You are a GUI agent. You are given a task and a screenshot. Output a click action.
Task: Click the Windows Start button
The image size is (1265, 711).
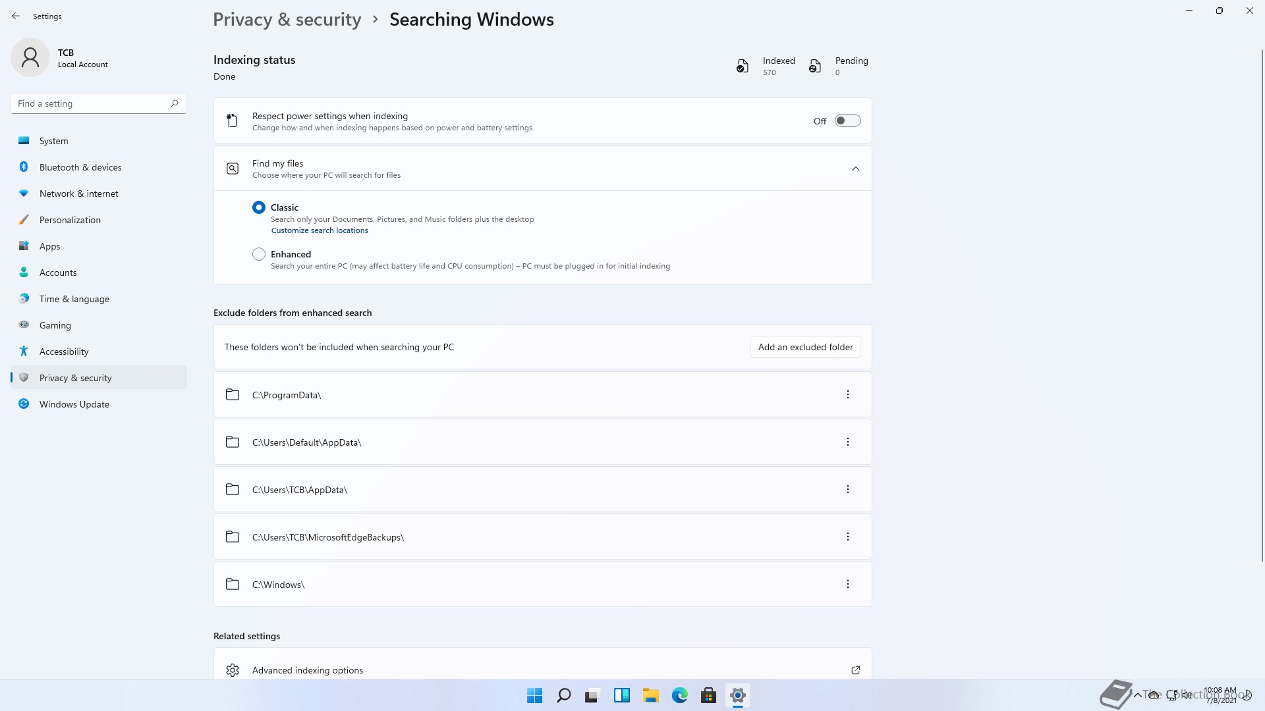point(534,695)
